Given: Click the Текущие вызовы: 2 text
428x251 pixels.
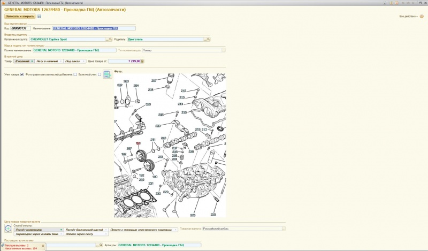Looking at the screenshot, I should coord(17,246).
